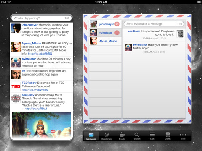Tap johncmayer avatar in conversation list
This screenshot has width=202, height=151.
coord(93,24)
